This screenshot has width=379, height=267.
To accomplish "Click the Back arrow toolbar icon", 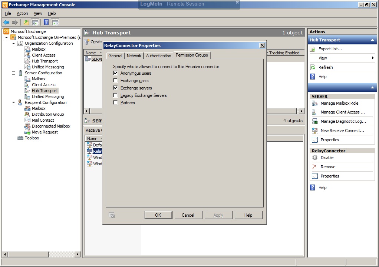I will pyautogui.click(x=6, y=23).
